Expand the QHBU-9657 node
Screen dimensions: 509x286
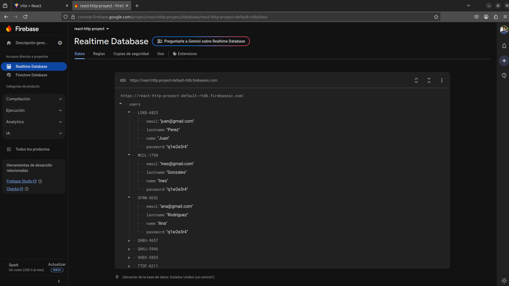[129, 241]
